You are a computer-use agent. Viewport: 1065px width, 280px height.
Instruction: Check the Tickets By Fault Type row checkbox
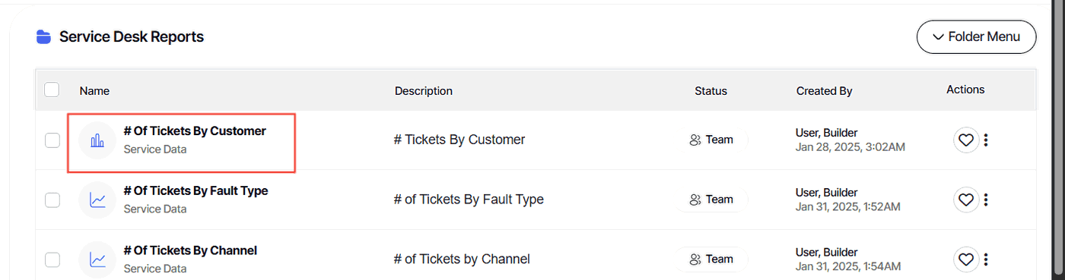point(52,200)
